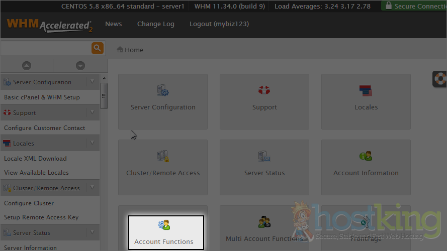This screenshot has width=447, height=251.
Task: Collapse the Locales sidebar section arrow
Action: click(92, 143)
